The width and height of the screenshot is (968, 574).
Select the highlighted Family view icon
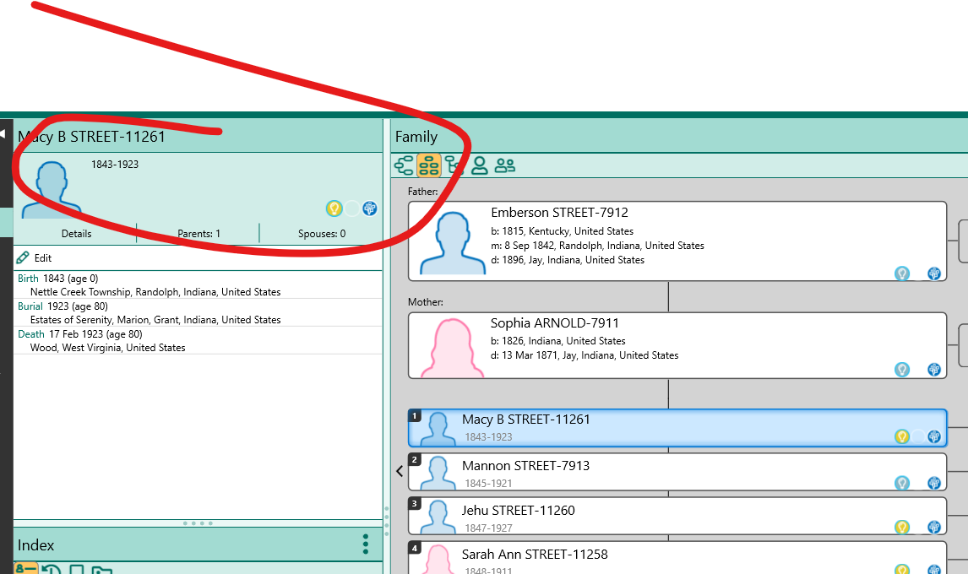pos(429,165)
